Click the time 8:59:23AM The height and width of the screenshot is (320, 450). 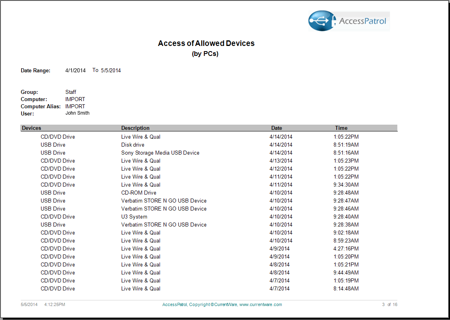346,240
